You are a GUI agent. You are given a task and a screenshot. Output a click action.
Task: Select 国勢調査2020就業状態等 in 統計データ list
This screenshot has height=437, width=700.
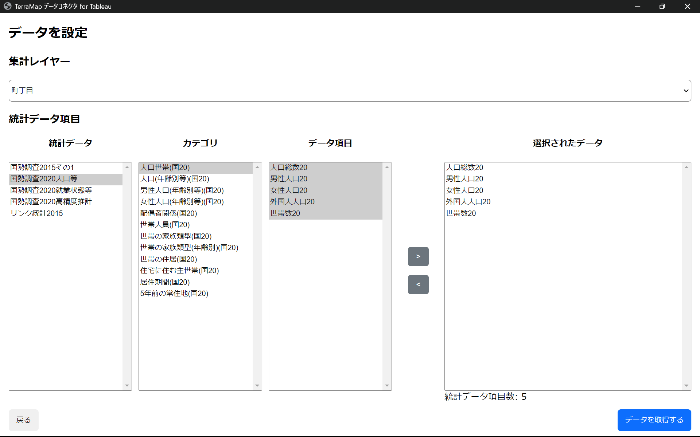(x=51, y=190)
